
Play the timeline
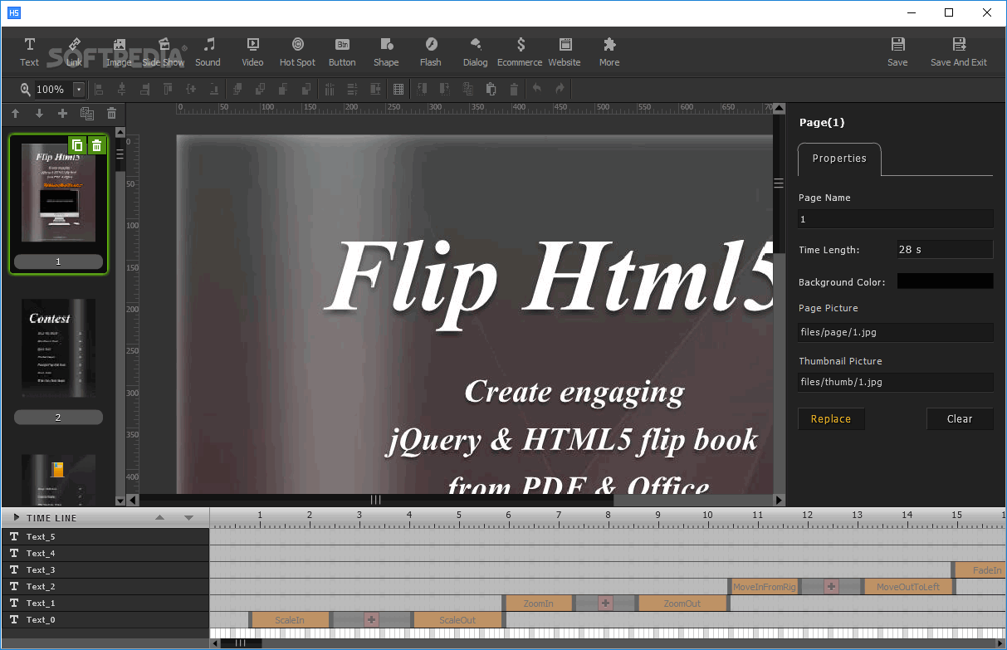coord(16,517)
